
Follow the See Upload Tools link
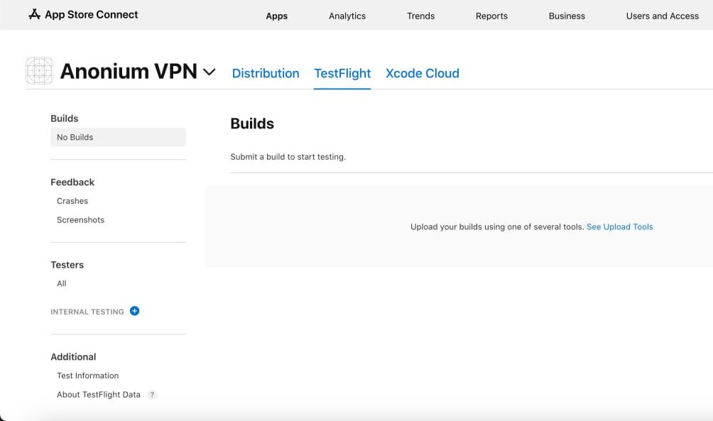tap(620, 227)
